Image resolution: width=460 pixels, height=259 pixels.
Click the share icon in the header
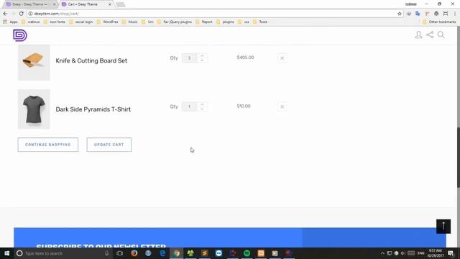430,35
